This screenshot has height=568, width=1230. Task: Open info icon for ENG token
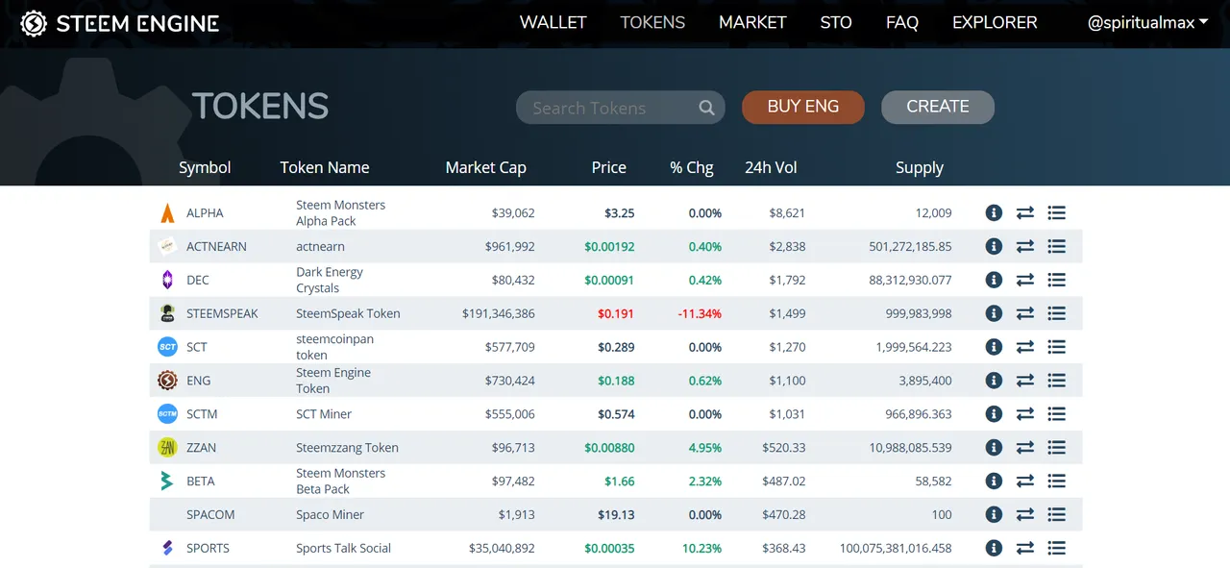[994, 381]
